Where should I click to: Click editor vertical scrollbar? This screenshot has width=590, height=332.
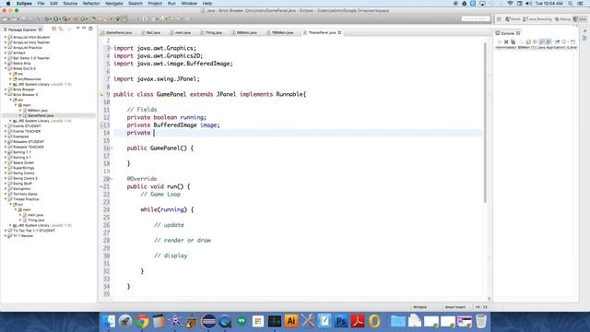[485, 123]
